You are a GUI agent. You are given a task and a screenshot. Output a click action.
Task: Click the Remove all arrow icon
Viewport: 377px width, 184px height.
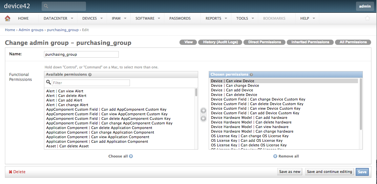[x=275, y=156]
